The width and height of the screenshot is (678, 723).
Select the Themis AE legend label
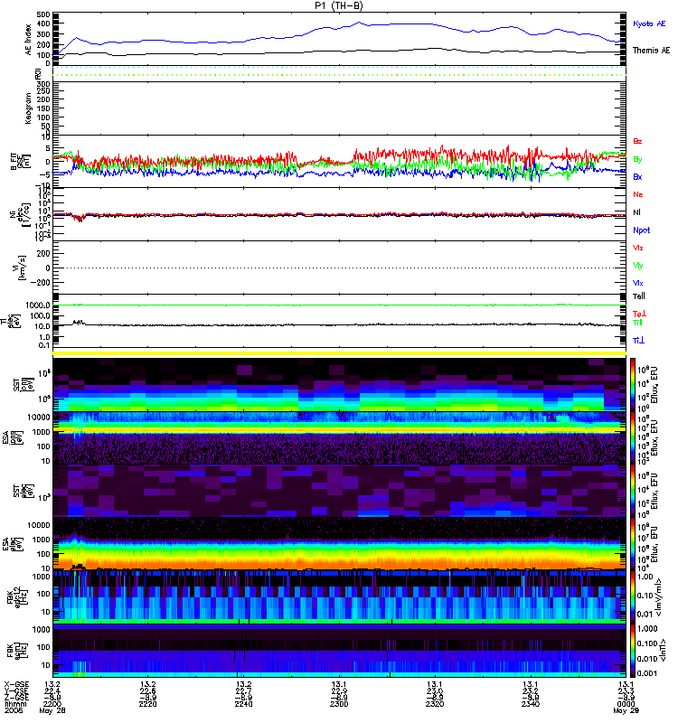point(651,52)
